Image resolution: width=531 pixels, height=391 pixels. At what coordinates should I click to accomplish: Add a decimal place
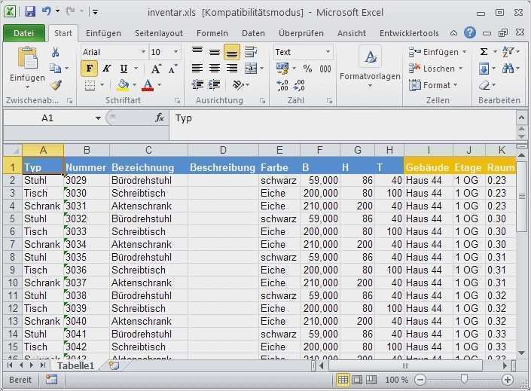tap(282, 85)
